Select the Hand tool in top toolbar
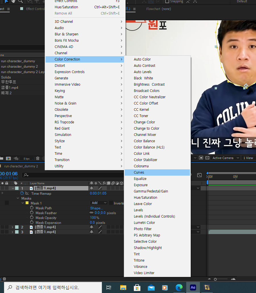The width and height of the screenshot is (256, 293). pos(13,1)
